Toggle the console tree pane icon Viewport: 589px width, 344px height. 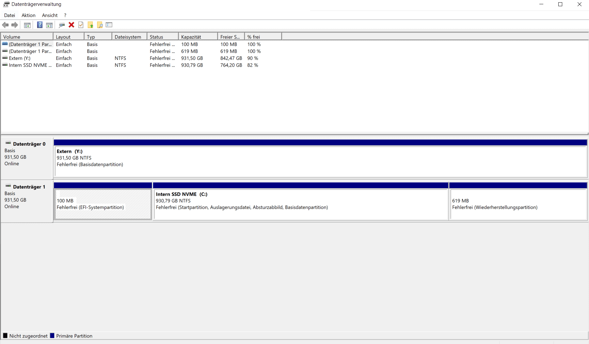coord(27,25)
